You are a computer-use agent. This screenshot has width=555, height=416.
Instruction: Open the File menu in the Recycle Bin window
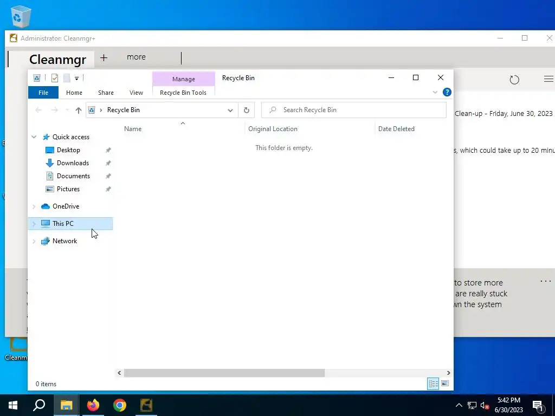(x=43, y=93)
